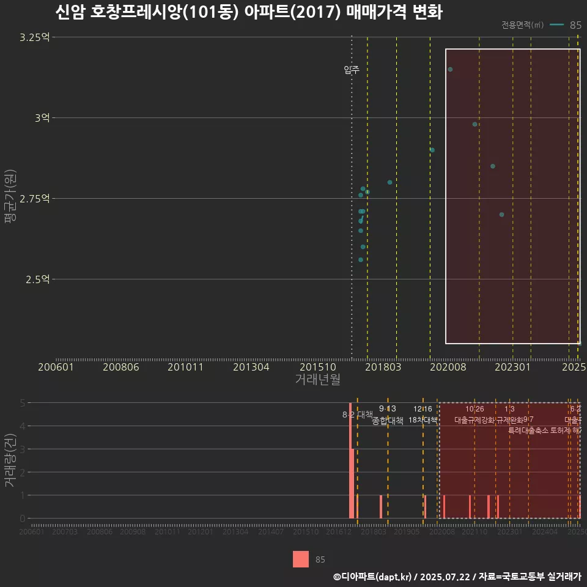Click the tallest volume bar reaching 5
The height and width of the screenshot is (587, 587).
tap(350, 460)
